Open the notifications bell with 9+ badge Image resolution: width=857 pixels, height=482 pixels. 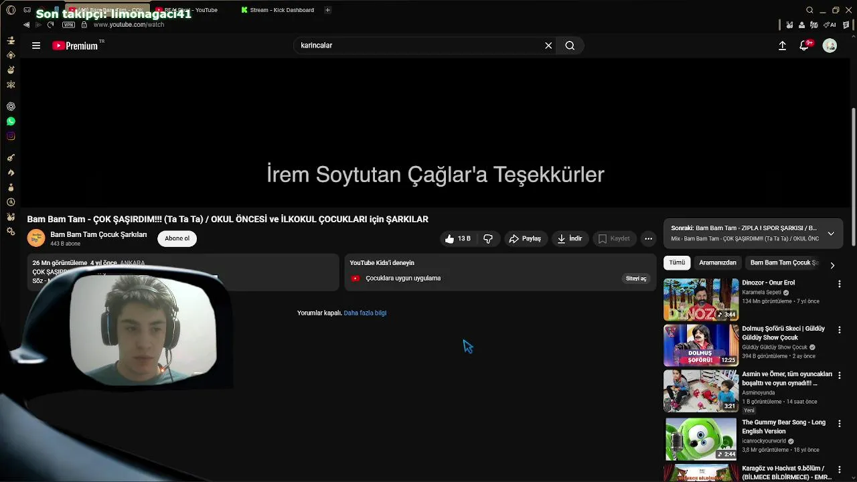click(x=805, y=46)
